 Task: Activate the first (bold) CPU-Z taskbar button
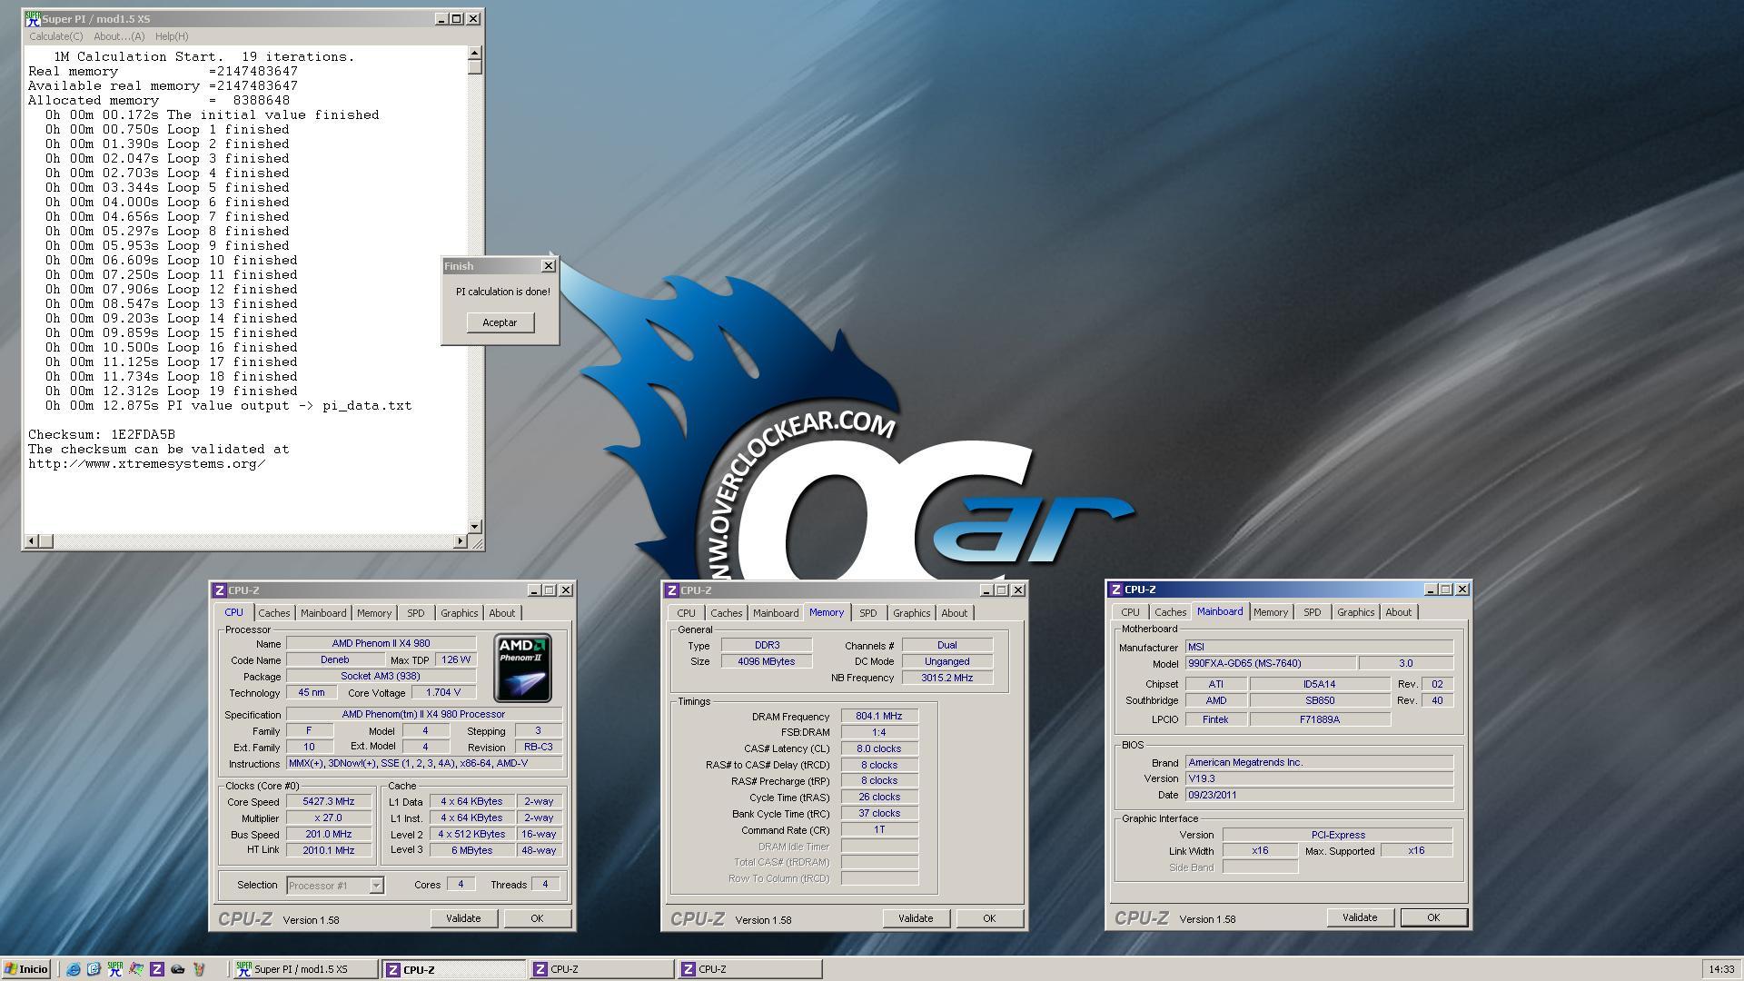(x=453, y=969)
